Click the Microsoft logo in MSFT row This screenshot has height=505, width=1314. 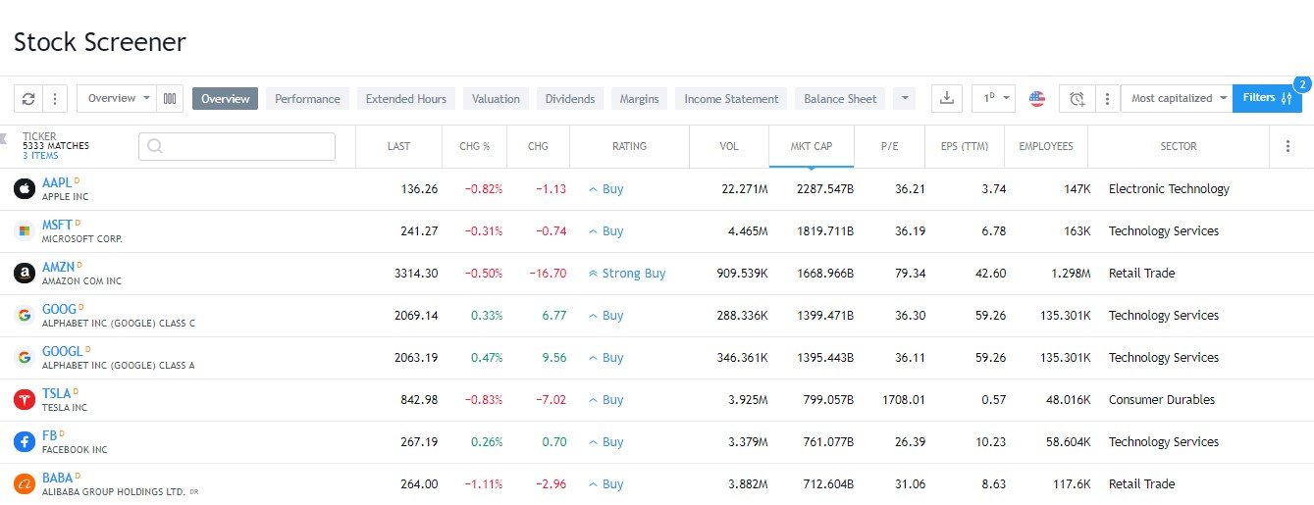coord(25,231)
